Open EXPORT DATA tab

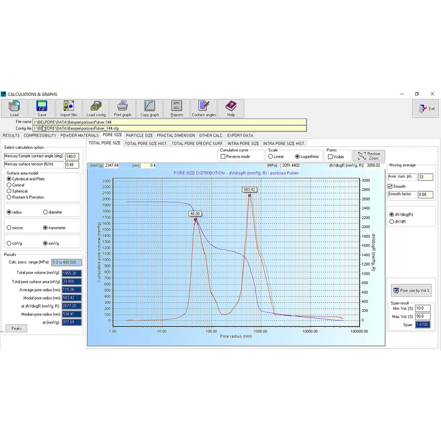[x=240, y=136]
